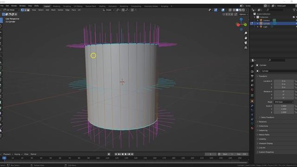Open the Object Data mesh tab icon
The height and width of the screenshot is (167, 297).
[x=252, y=124]
